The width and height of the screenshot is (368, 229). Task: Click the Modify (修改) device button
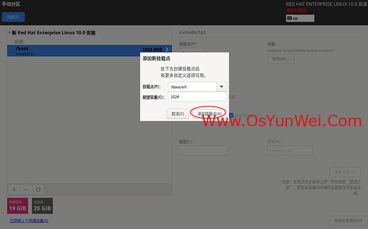click(x=281, y=59)
